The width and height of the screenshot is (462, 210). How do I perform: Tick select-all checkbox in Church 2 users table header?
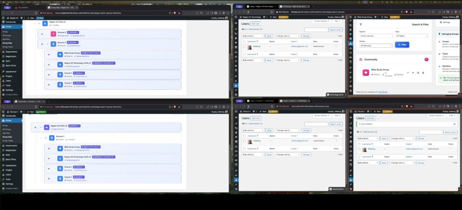[x=244, y=135]
